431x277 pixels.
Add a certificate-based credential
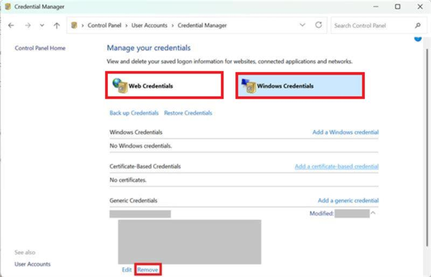337,166
